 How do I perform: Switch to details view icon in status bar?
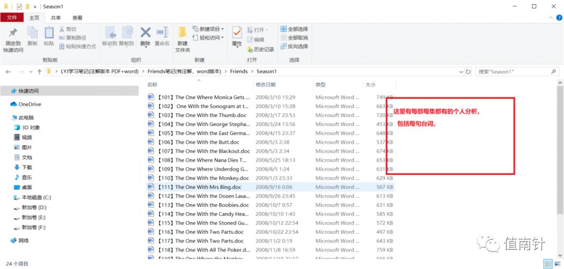[547, 264]
